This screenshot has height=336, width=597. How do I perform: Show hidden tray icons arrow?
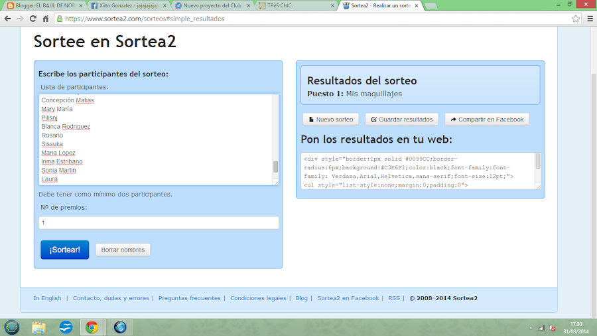pyautogui.click(x=531, y=328)
